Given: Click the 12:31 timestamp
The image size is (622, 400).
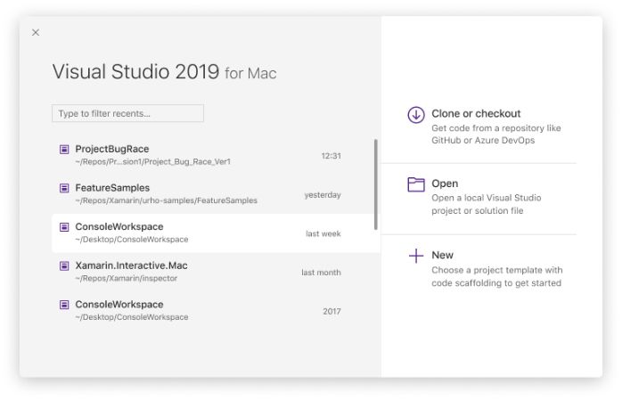Looking at the screenshot, I should click(331, 156).
